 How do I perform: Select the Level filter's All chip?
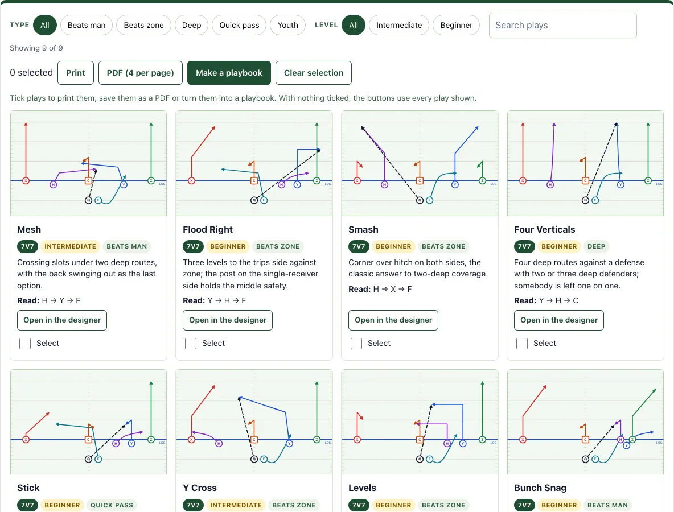(x=354, y=26)
